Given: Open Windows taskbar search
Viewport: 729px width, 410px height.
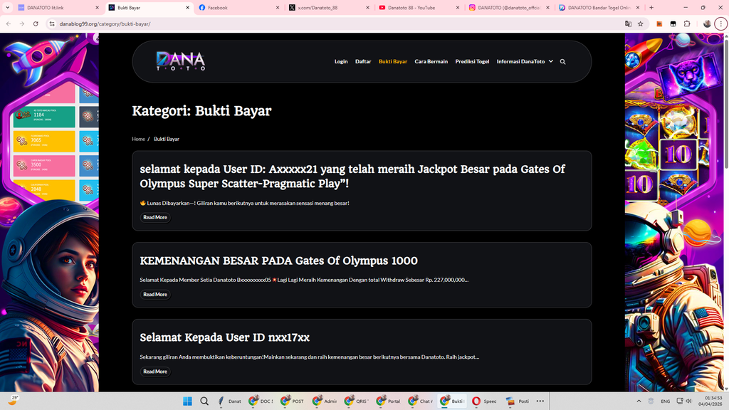Looking at the screenshot, I should 204,401.
